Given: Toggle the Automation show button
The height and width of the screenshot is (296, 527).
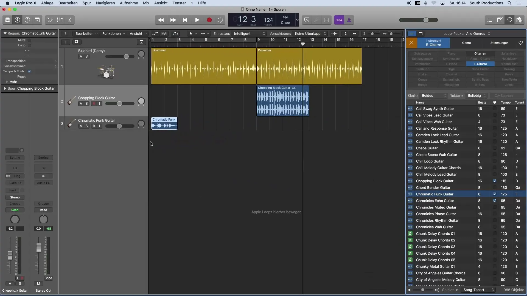Looking at the screenshot, I should tap(155, 34).
